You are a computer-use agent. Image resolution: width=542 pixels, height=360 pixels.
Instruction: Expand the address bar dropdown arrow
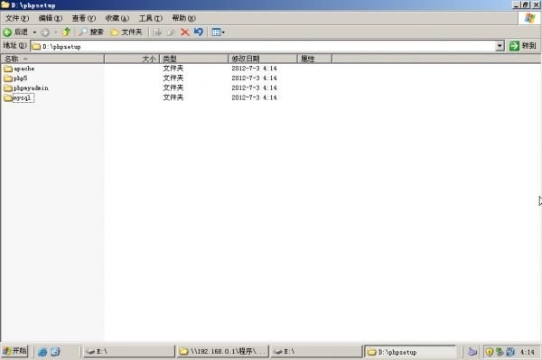(x=500, y=46)
